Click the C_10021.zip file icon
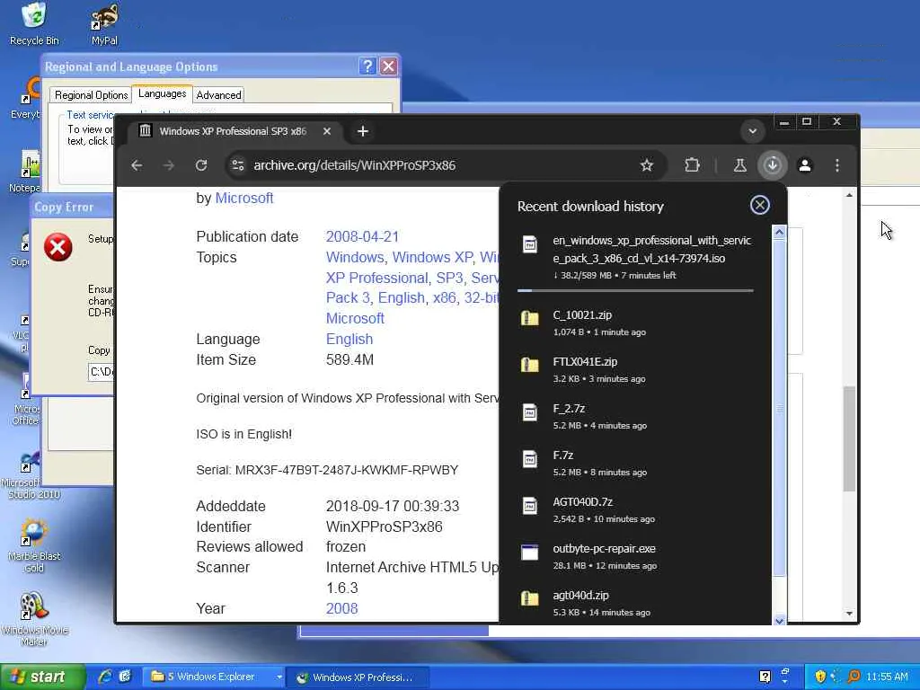Image resolution: width=920 pixels, height=690 pixels. [530, 319]
